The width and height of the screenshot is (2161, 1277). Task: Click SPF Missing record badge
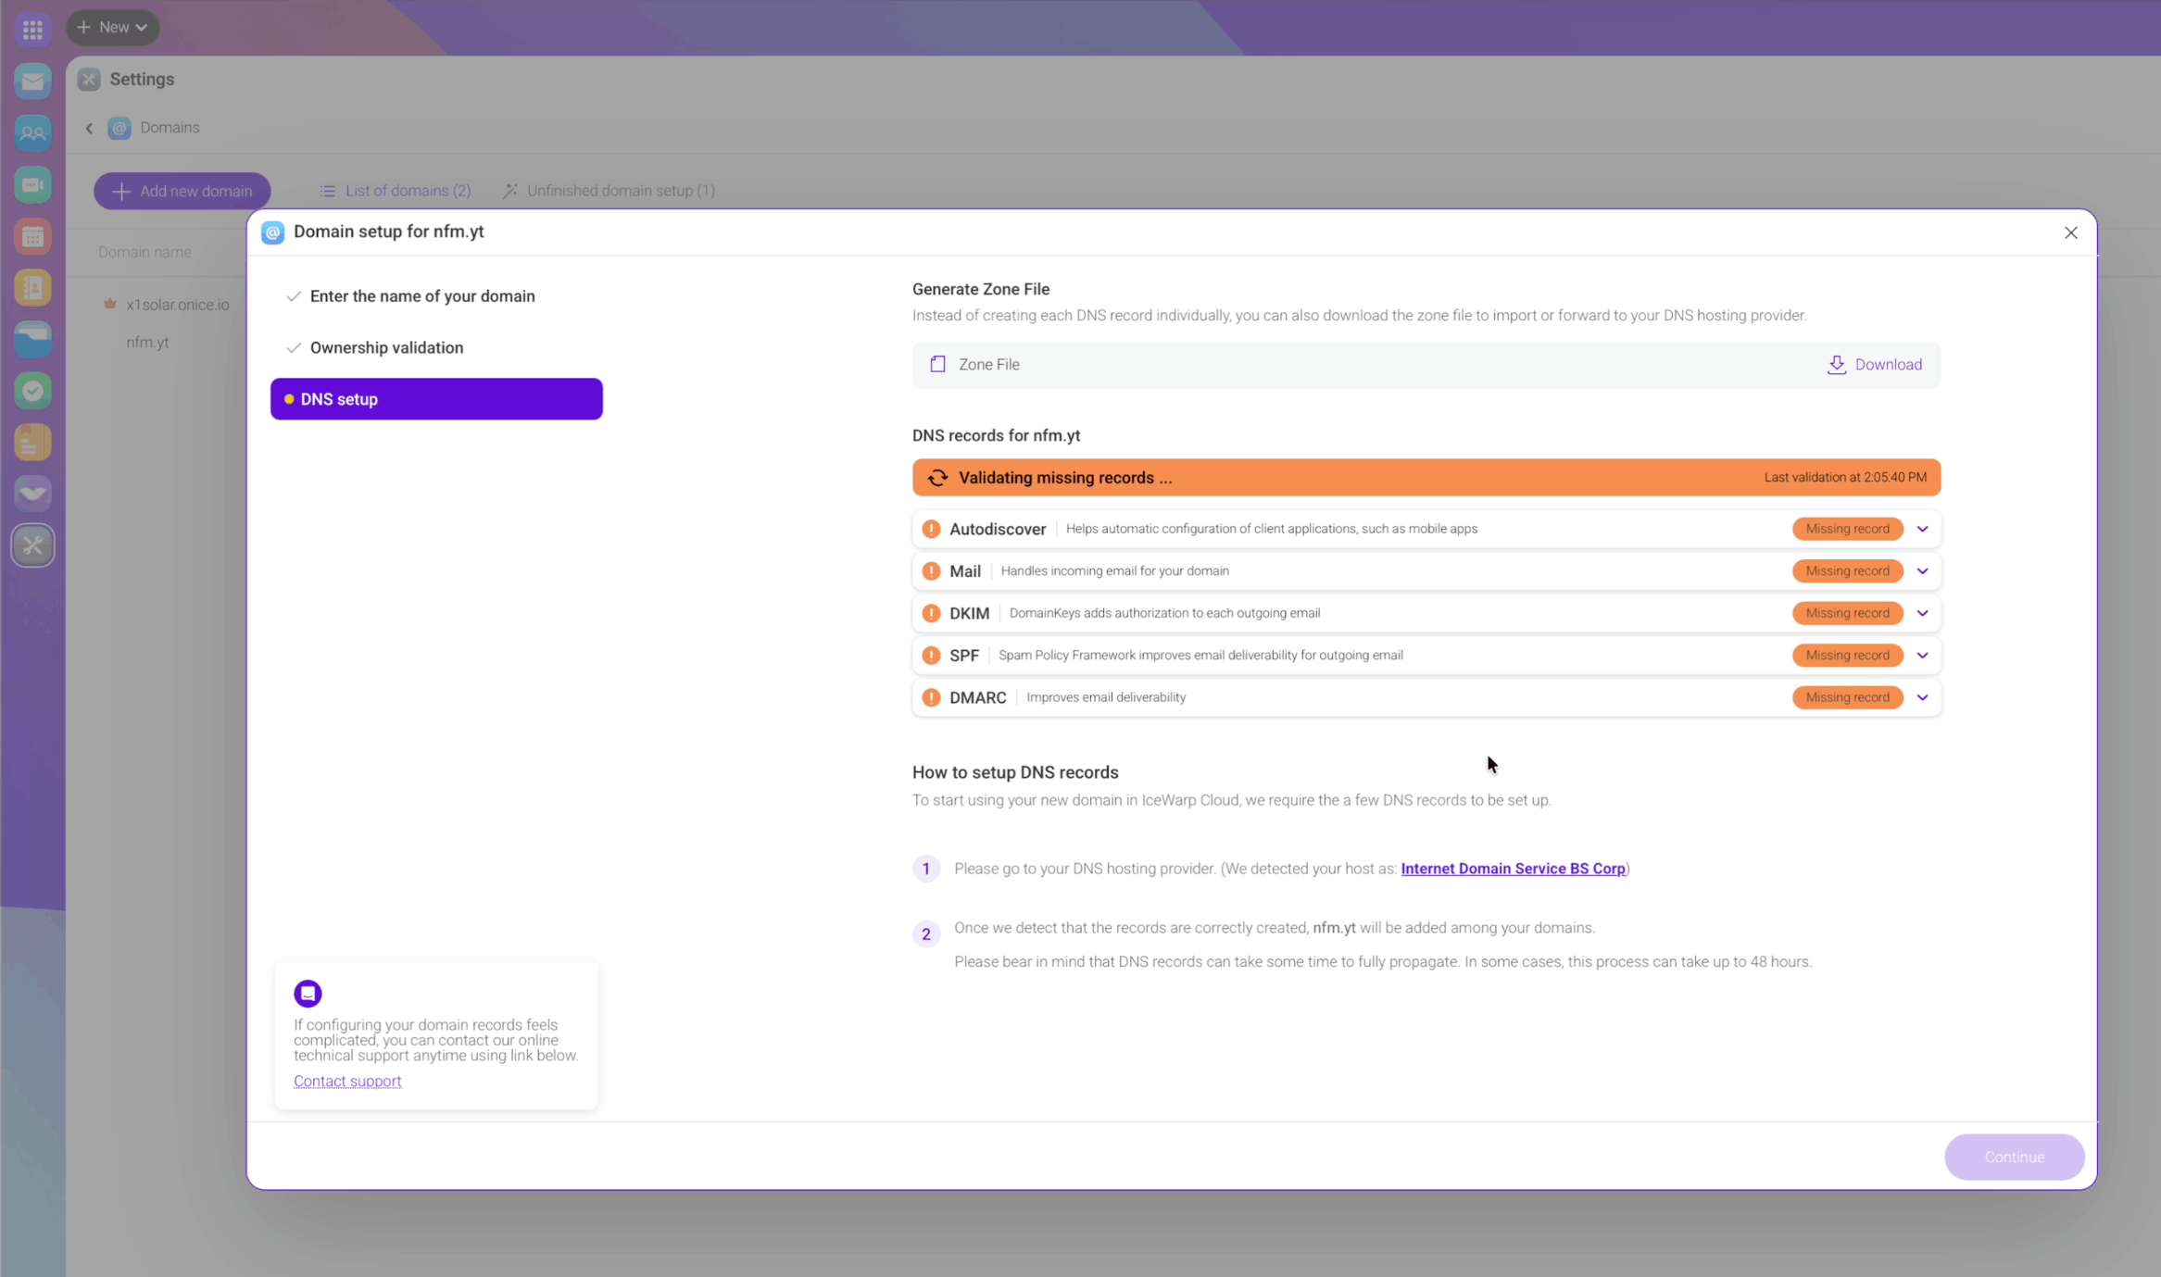[1847, 656]
